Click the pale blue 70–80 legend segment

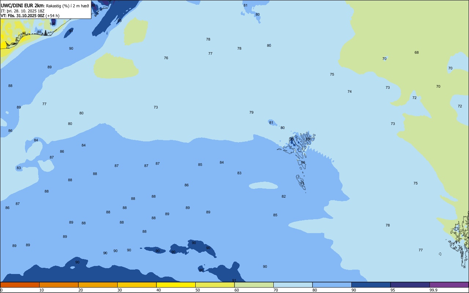click(293, 285)
